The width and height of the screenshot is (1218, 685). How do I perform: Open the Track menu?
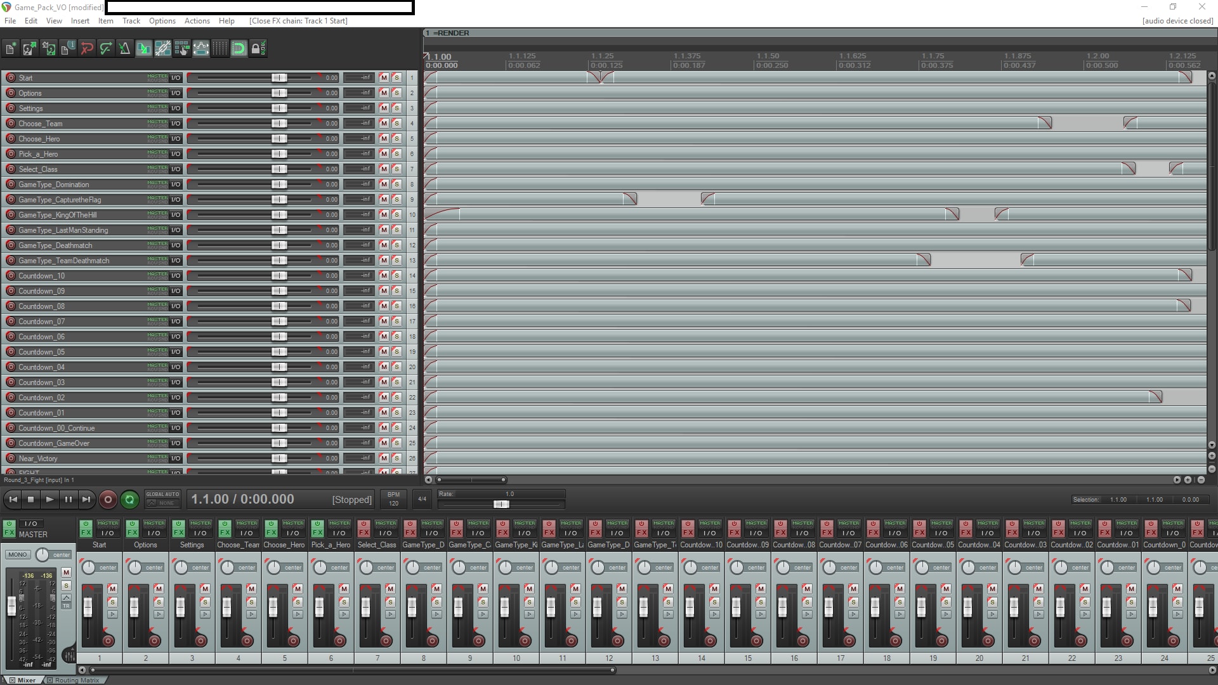[131, 21]
